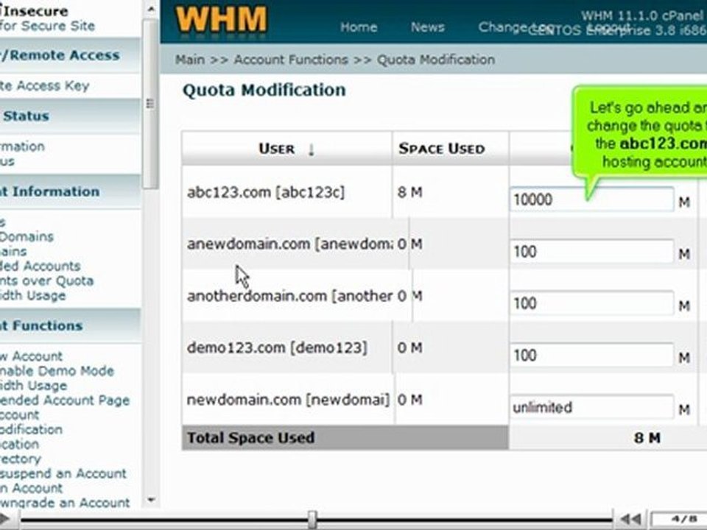The width and height of the screenshot is (707, 530).
Task: Click the User column sort arrow
Action: pyautogui.click(x=311, y=149)
